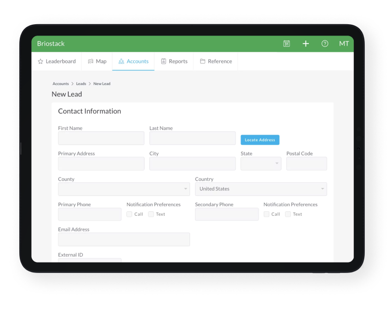Click the New Lead page title

point(67,94)
